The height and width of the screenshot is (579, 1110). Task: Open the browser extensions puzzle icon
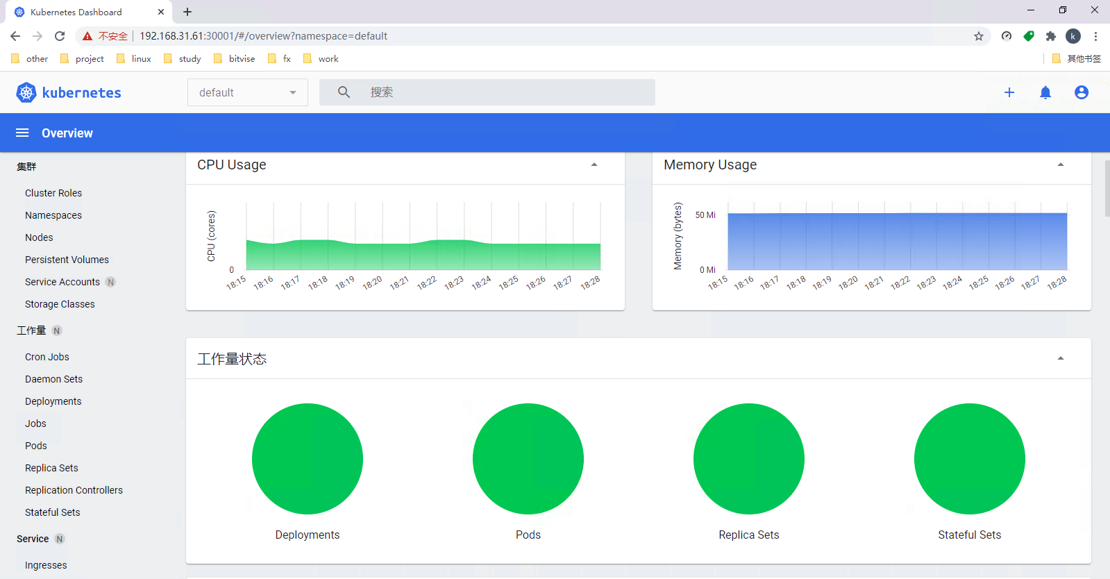(x=1051, y=36)
